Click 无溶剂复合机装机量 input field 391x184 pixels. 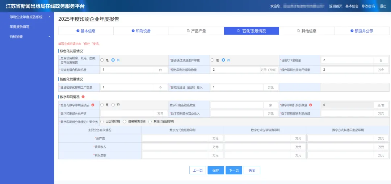tap(127, 70)
